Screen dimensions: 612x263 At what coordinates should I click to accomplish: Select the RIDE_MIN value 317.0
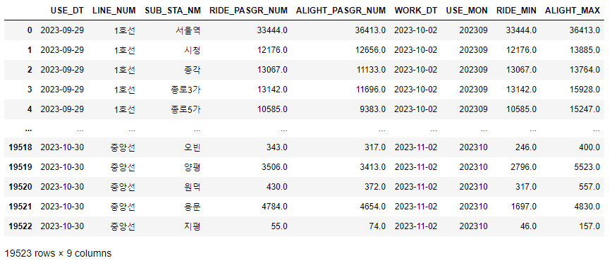click(x=525, y=187)
